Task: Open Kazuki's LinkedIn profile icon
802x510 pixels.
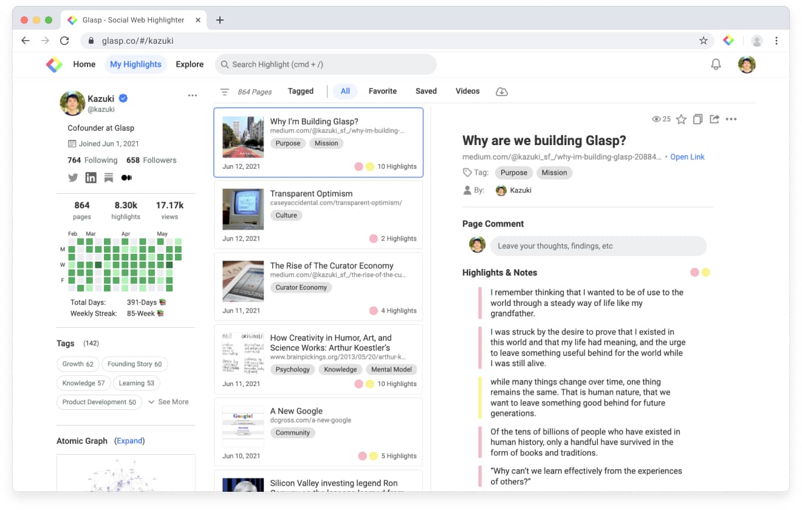Action: pos(91,178)
